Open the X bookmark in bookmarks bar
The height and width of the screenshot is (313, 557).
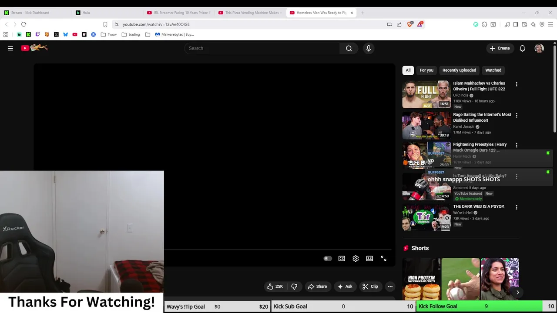click(56, 34)
